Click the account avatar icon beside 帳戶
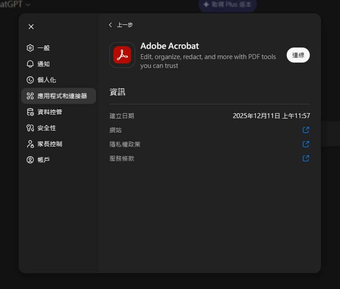This screenshot has height=289, width=340. tap(30, 160)
